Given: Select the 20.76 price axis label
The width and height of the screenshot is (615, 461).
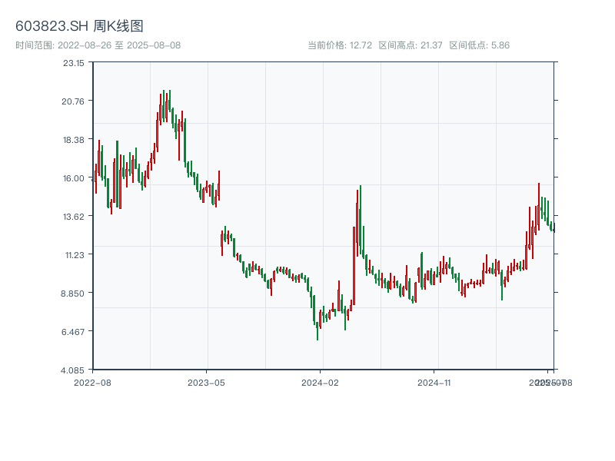Looking at the screenshot, I should [74, 101].
